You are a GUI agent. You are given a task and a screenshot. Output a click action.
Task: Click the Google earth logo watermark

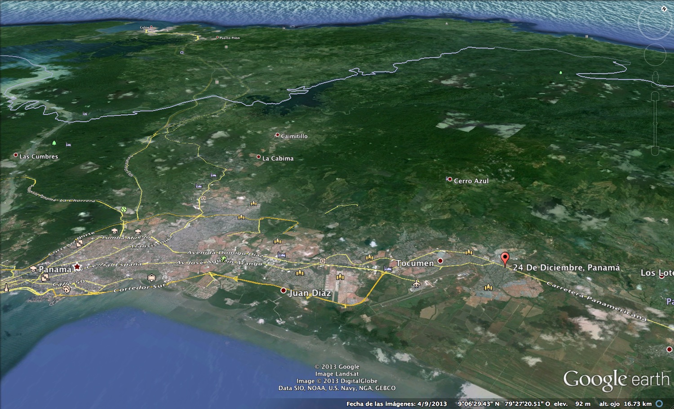616,380
